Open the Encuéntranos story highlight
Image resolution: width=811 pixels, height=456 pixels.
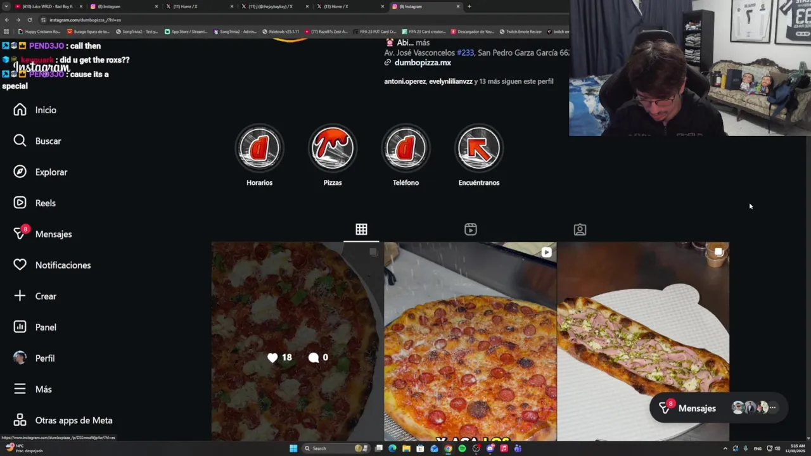pos(479,149)
